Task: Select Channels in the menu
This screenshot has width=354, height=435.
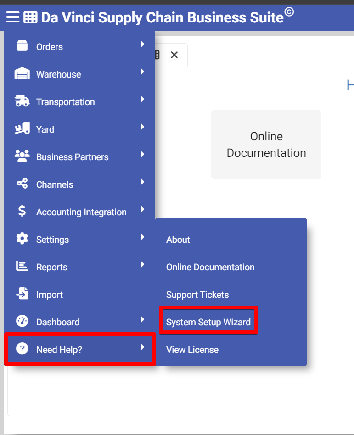Action: (x=79, y=184)
